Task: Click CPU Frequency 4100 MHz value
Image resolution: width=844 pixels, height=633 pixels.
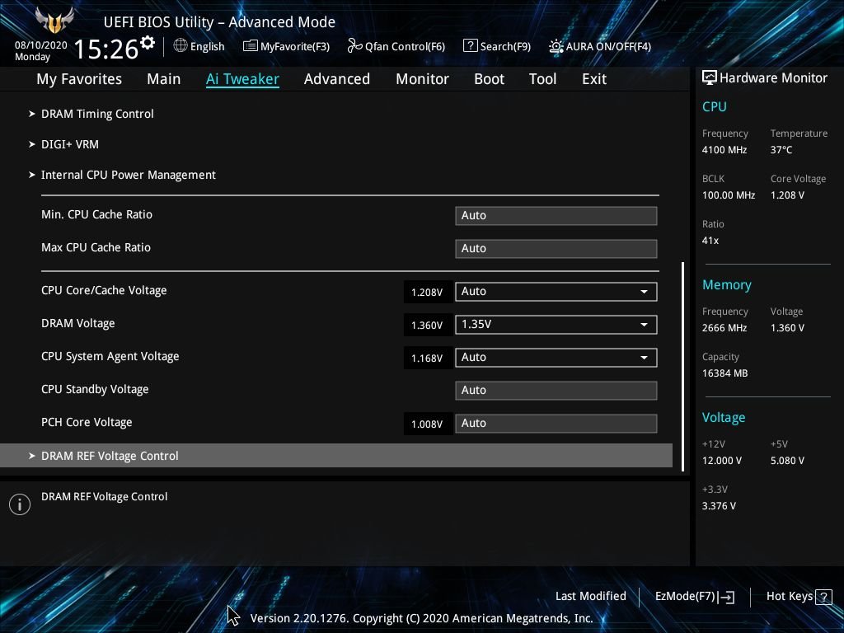Action: pyautogui.click(x=724, y=150)
